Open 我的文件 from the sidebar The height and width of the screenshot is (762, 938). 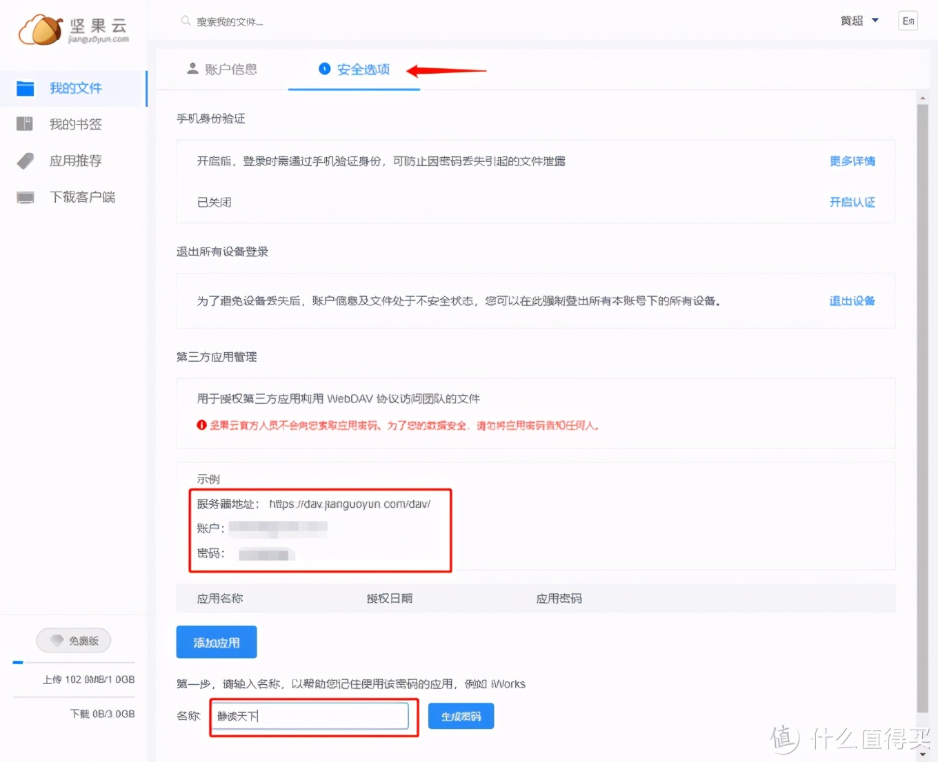click(76, 88)
